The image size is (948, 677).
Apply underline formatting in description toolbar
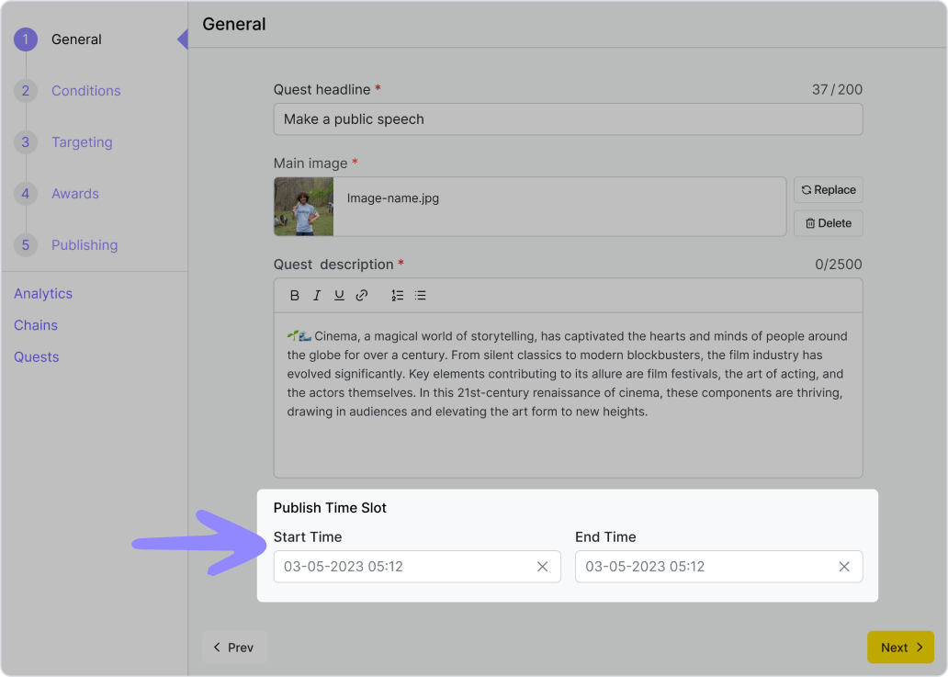click(x=339, y=296)
